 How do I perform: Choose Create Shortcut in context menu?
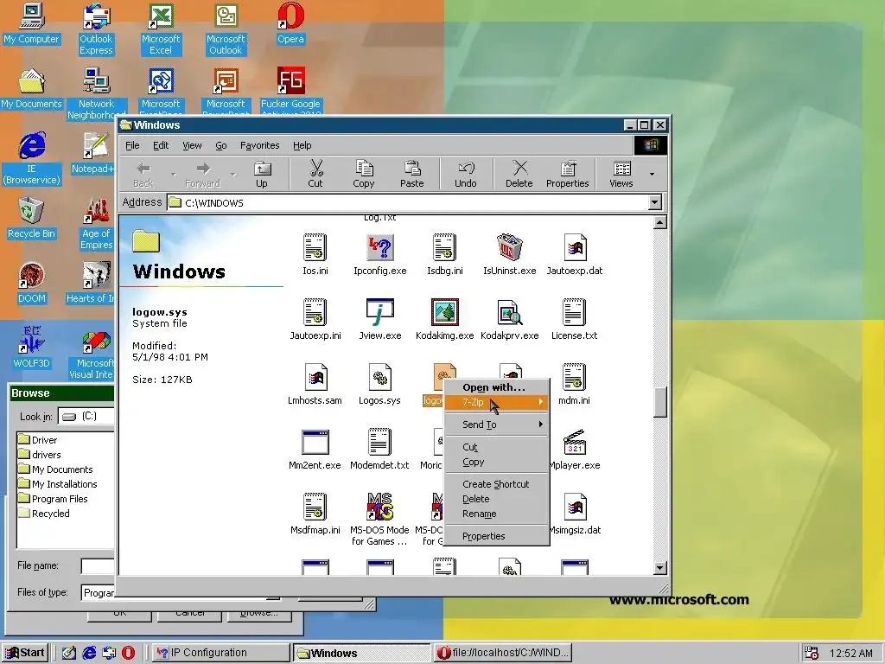(497, 484)
